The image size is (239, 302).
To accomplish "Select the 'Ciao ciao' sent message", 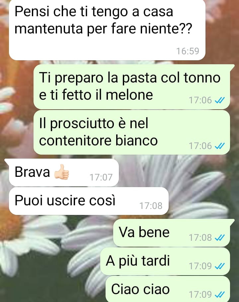I will pos(168,289).
